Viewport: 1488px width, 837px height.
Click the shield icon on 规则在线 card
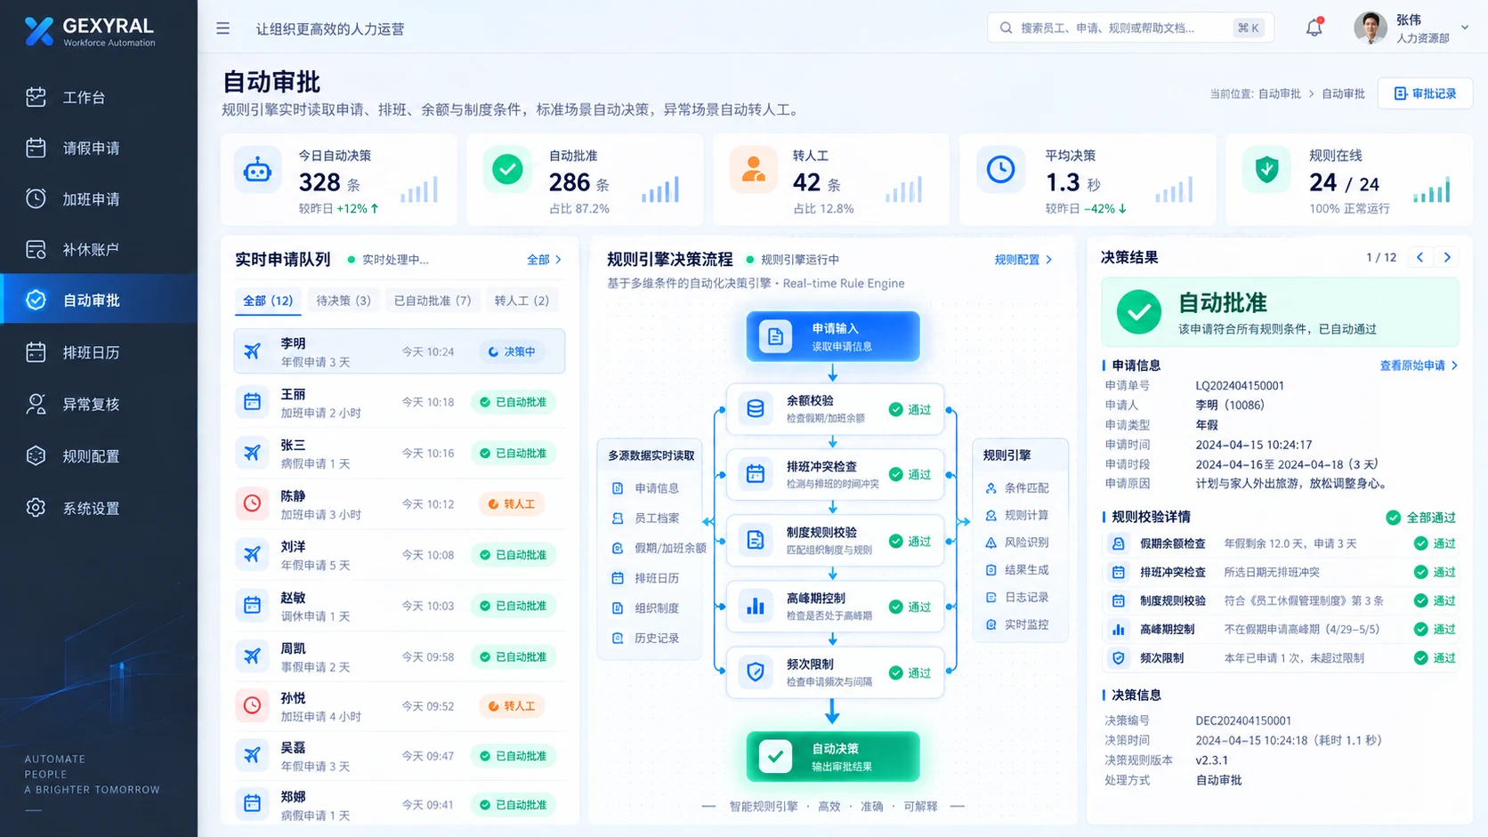click(x=1266, y=169)
